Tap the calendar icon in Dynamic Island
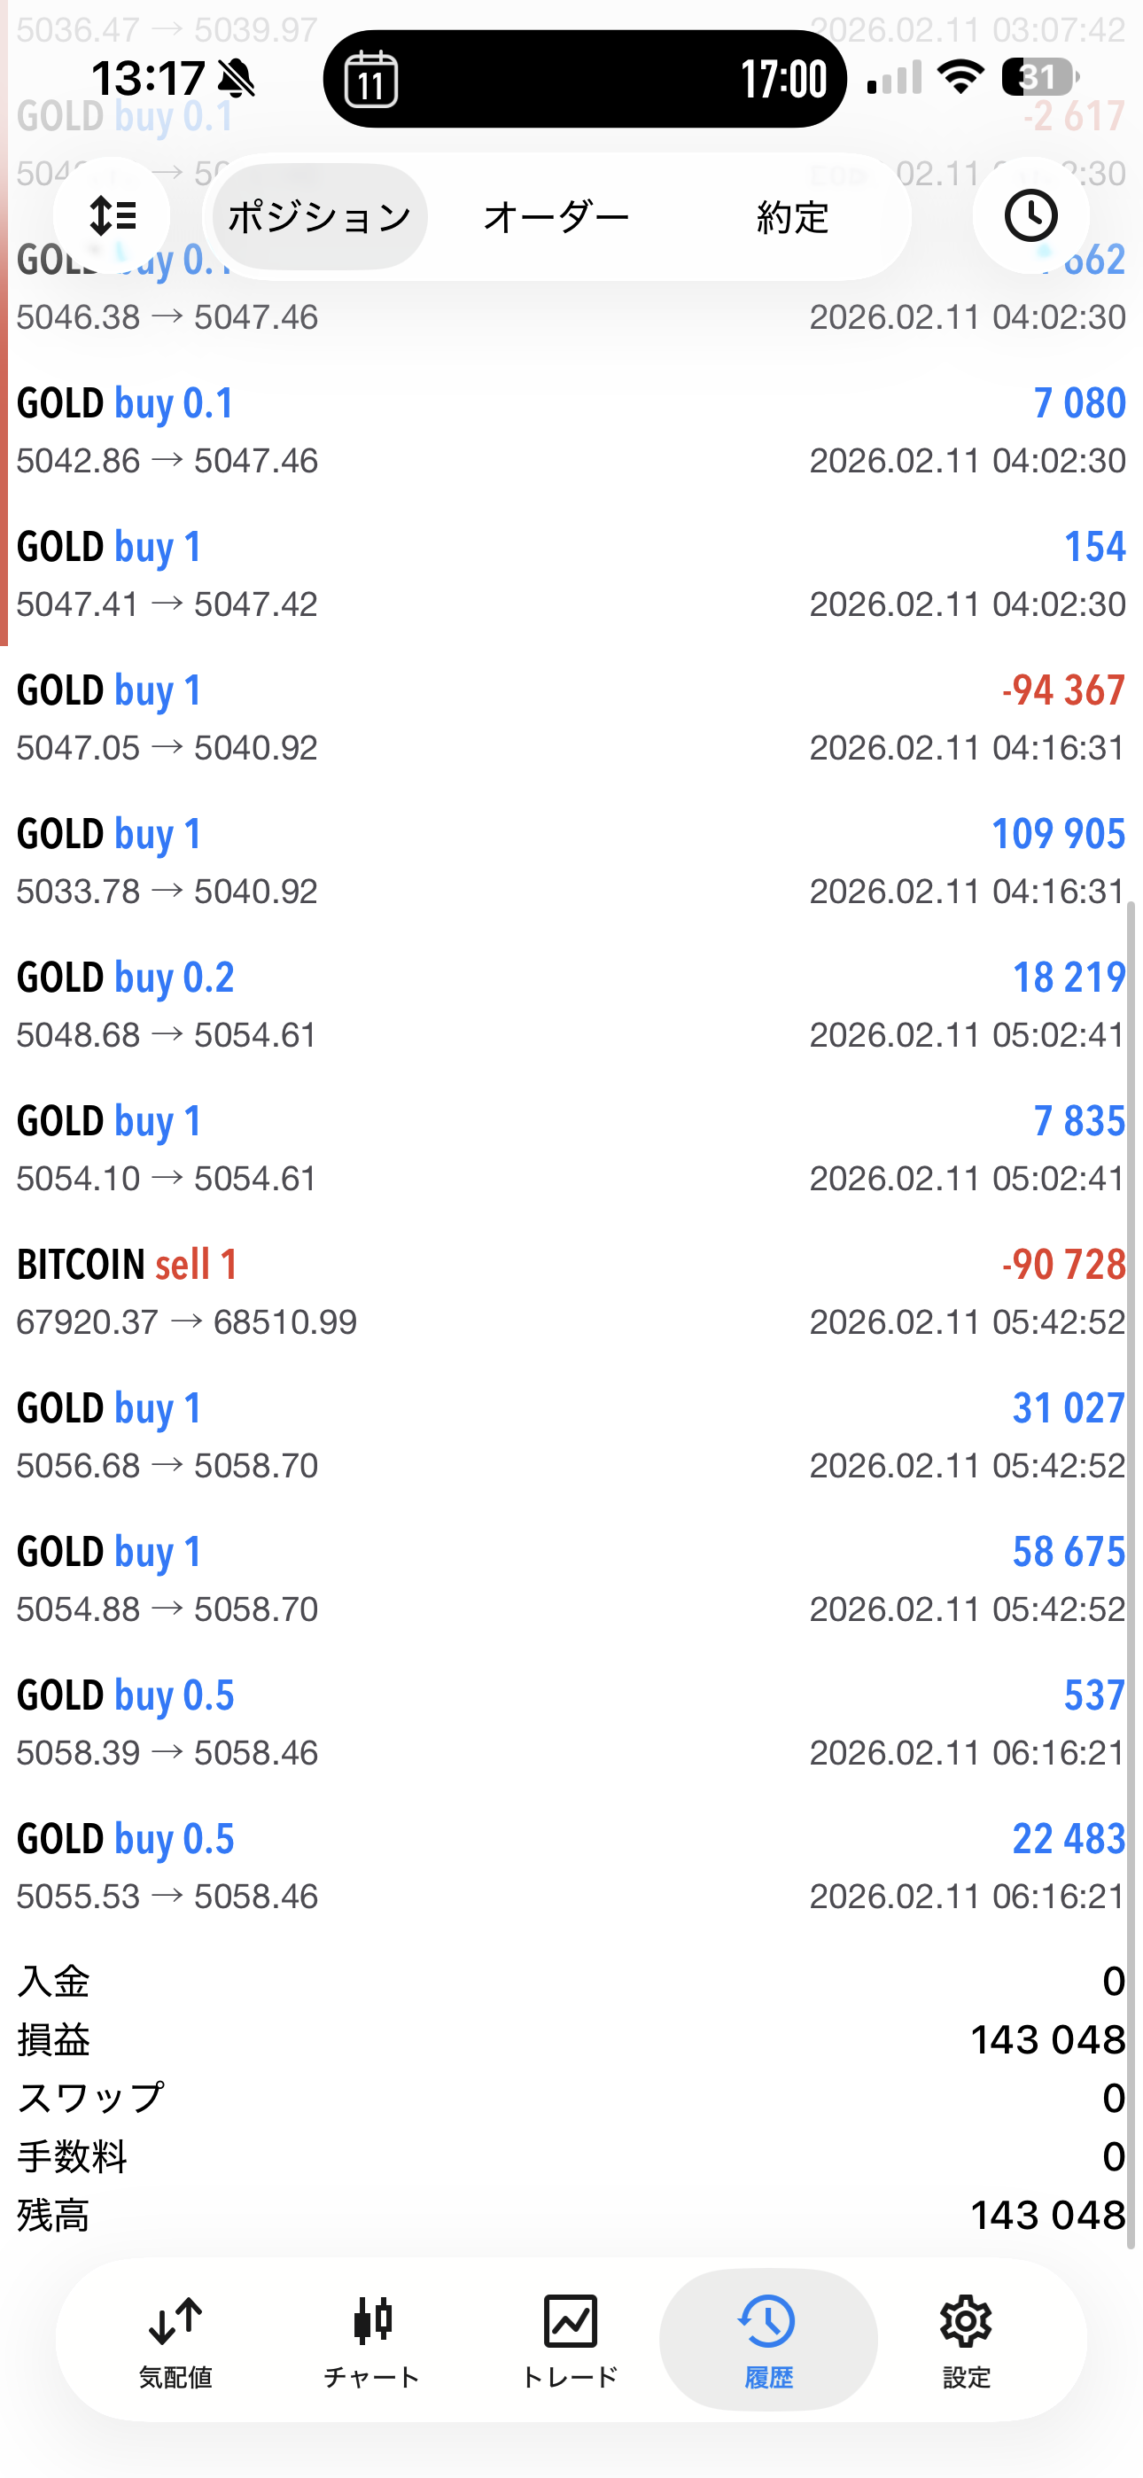This screenshot has width=1143, height=2478. click(x=371, y=79)
